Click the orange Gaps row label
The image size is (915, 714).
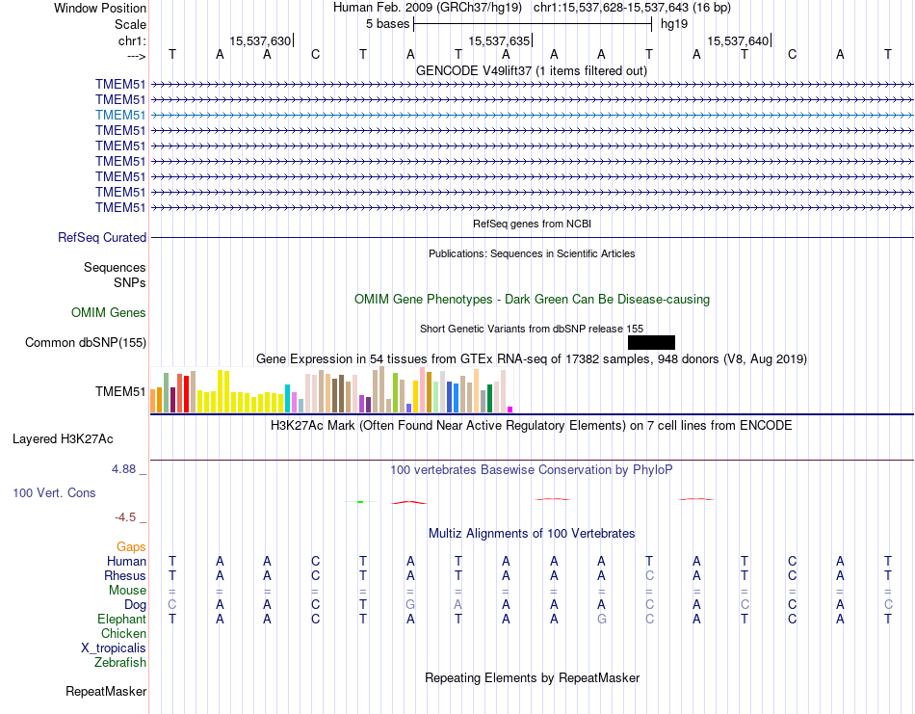pyautogui.click(x=131, y=546)
